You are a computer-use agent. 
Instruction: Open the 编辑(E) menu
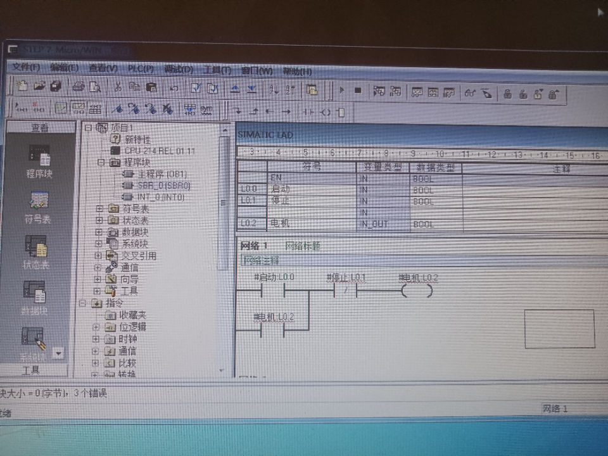(65, 68)
